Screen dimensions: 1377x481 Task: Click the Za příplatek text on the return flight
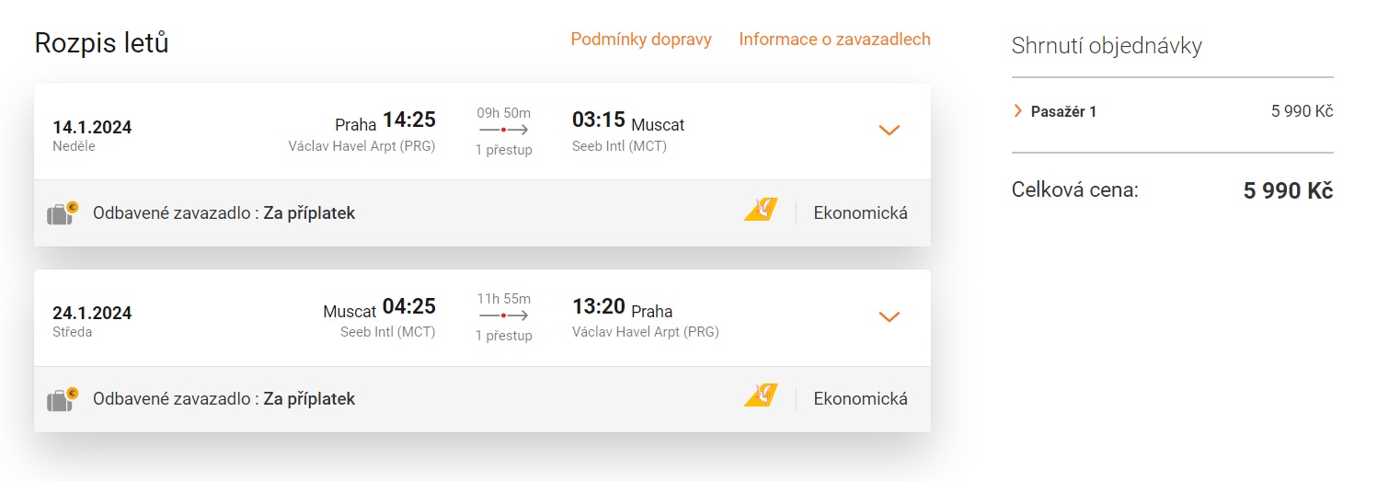(x=309, y=399)
